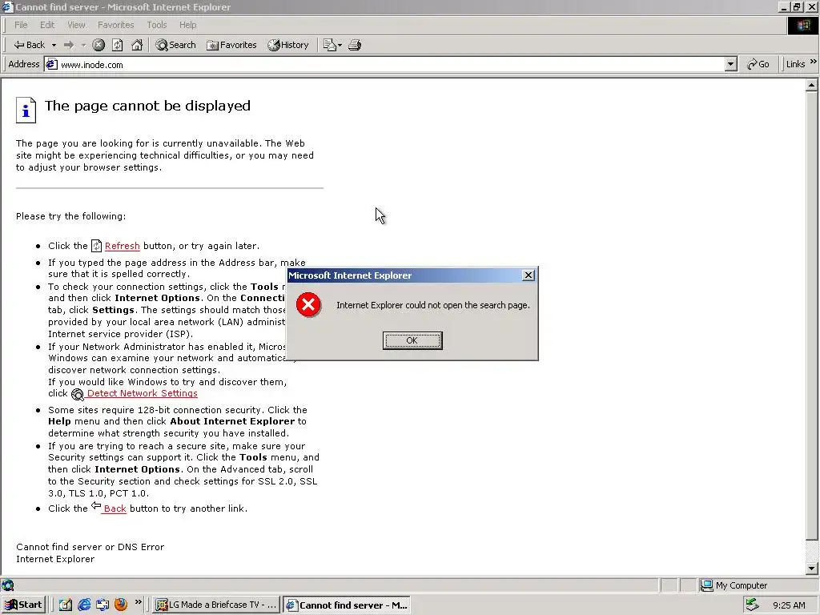The width and height of the screenshot is (820, 615).
Task: Expand the Links toolbar chevron
Action: [814, 62]
